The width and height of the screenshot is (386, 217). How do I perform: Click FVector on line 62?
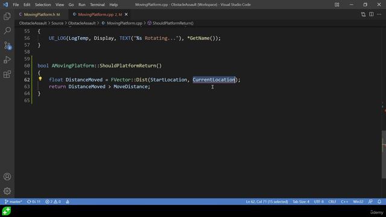pos(121,80)
